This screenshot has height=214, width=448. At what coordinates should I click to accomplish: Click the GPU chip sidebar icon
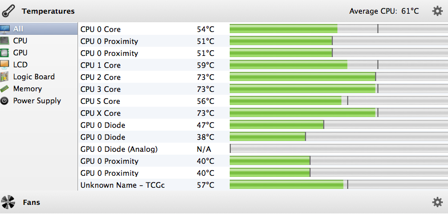(x=5, y=53)
